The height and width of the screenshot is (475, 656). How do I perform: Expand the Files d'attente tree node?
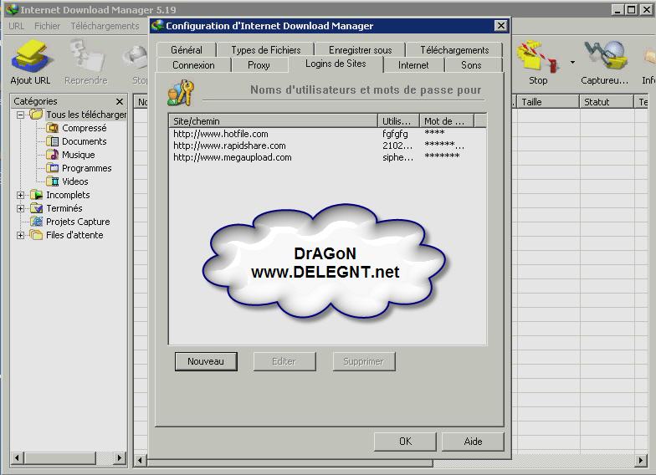pyautogui.click(x=20, y=236)
